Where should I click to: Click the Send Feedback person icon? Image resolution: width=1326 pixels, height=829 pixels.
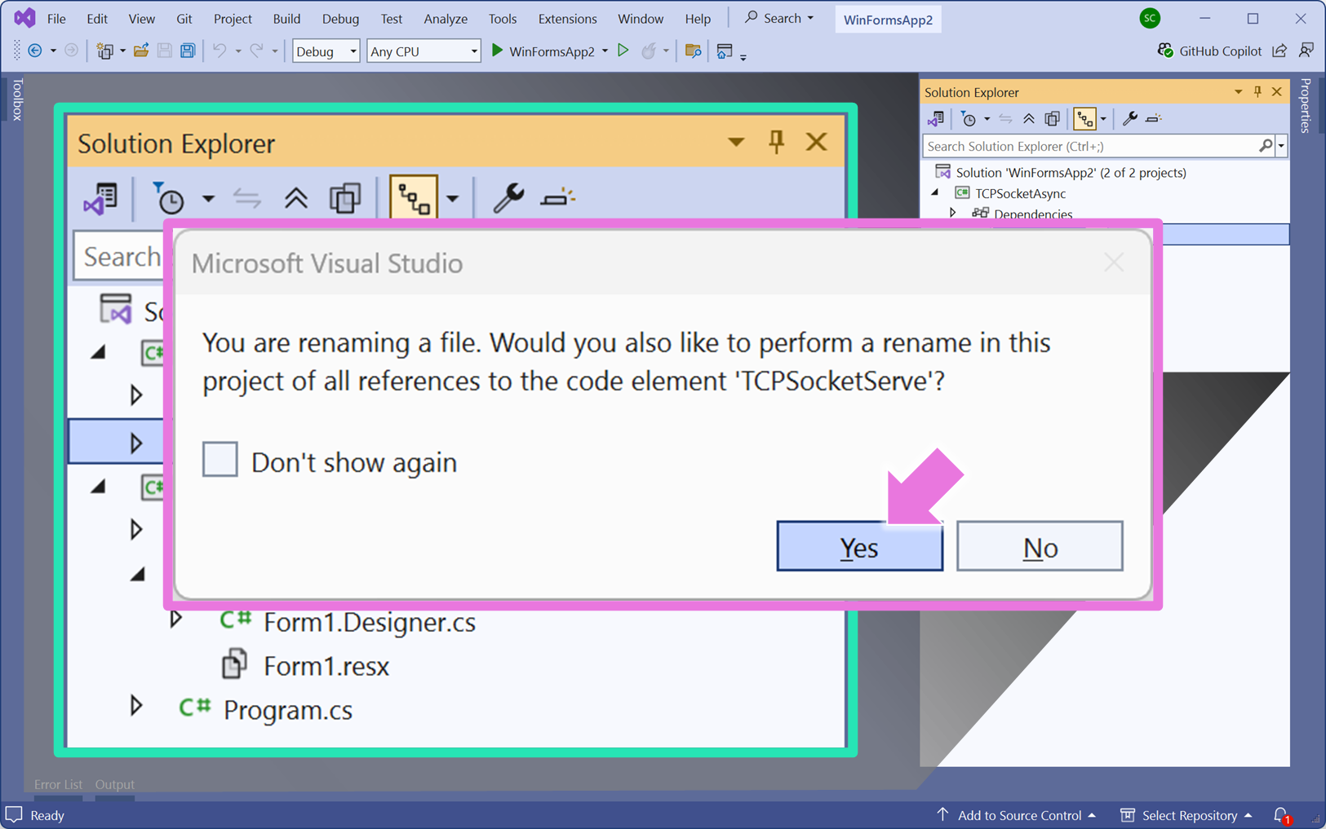pyautogui.click(x=1306, y=51)
